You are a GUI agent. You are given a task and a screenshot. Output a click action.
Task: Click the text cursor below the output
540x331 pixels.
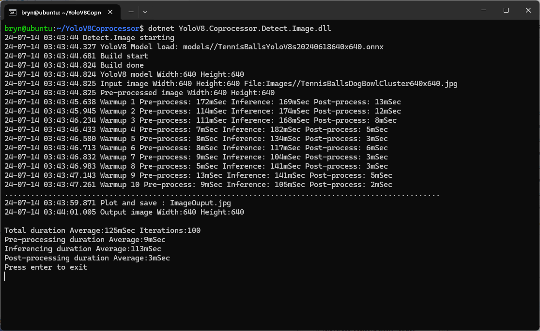(x=5, y=276)
